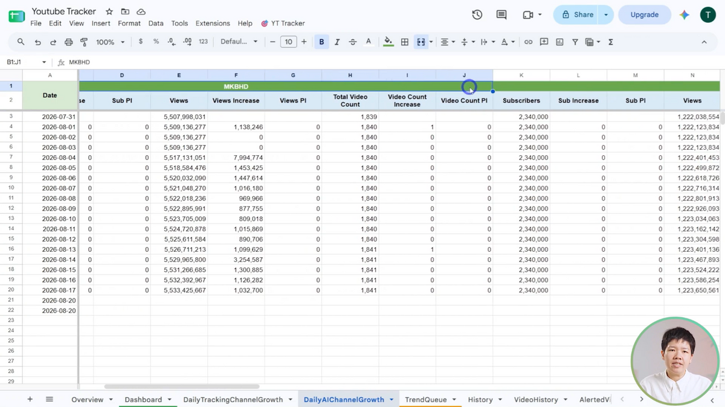Open the Gemini sparkle assistant
Viewport: 725px width, 407px height.
click(685, 14)
